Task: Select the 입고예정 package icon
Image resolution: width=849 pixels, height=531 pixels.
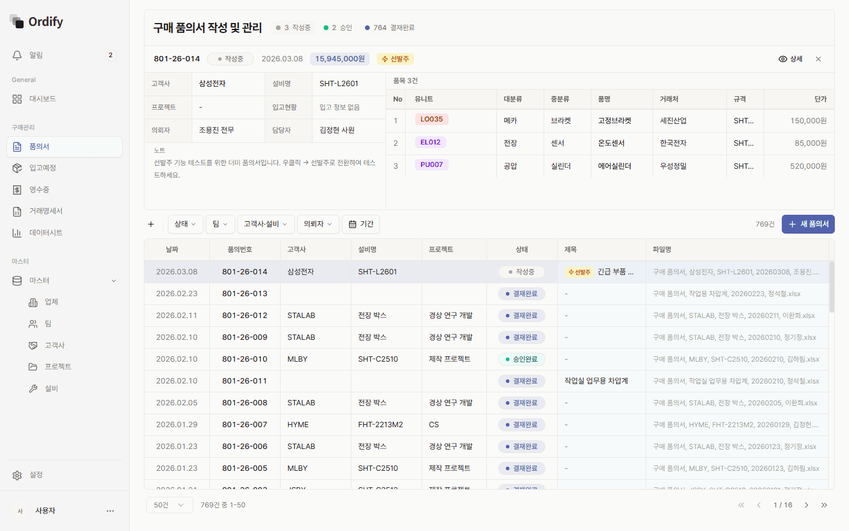Action: (17, 168)
